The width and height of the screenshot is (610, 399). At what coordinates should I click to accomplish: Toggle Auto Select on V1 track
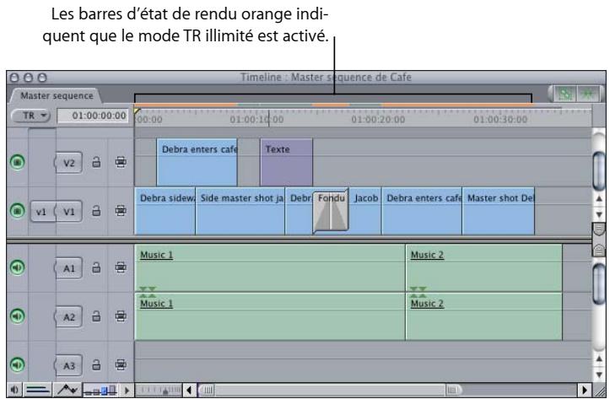(121, 211)
